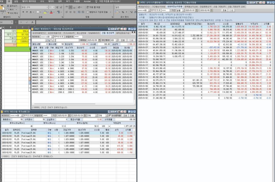Click the 조회 button in the 4570 window

coord(125,116)
